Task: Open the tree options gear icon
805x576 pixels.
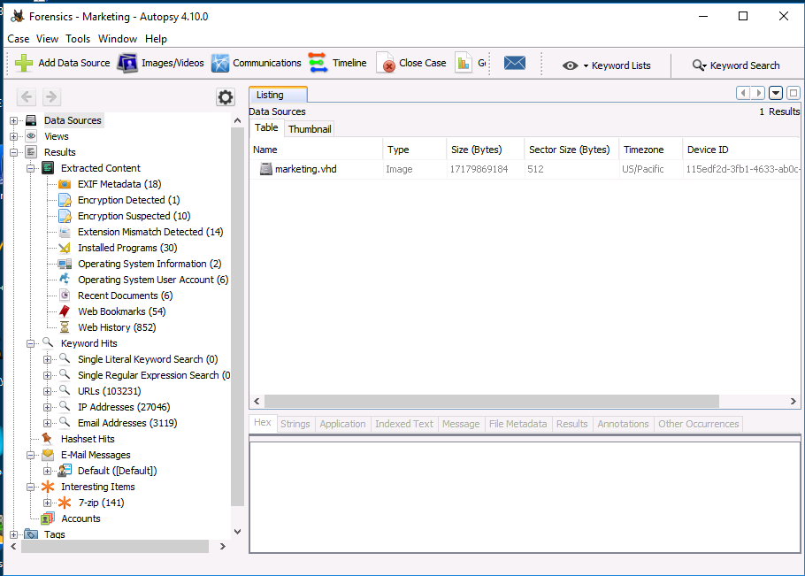Action: coord(225,97)
